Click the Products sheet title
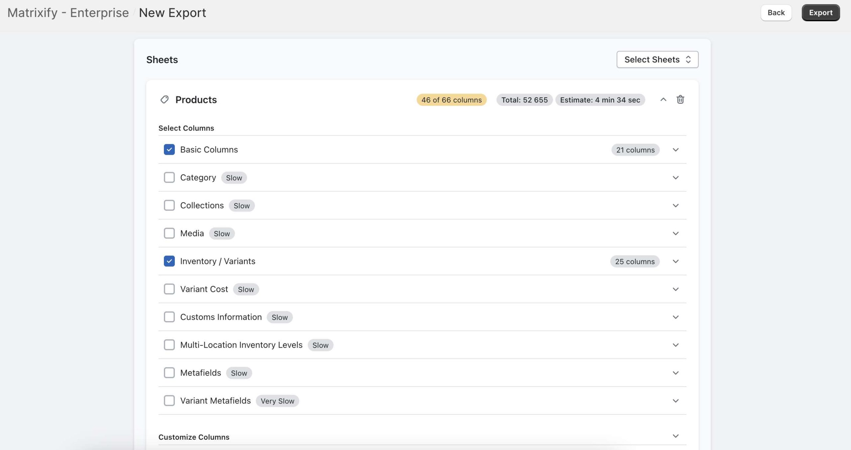 [196, 100]
